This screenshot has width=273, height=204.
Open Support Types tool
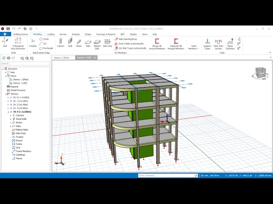pos(207,44)
